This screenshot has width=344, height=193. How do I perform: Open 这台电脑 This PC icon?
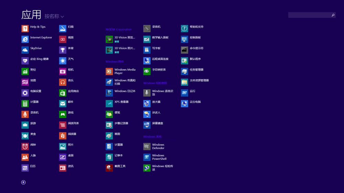[184, 104]
